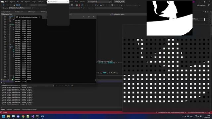The height and width of the screenshot is (119, 212).
Task: Restart the debug session
Action: point(82,5)
